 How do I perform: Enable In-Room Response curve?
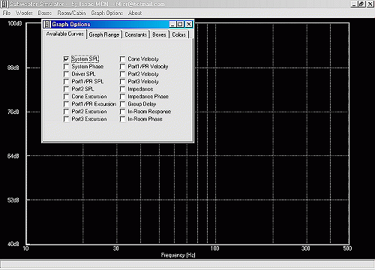[122, 112]
